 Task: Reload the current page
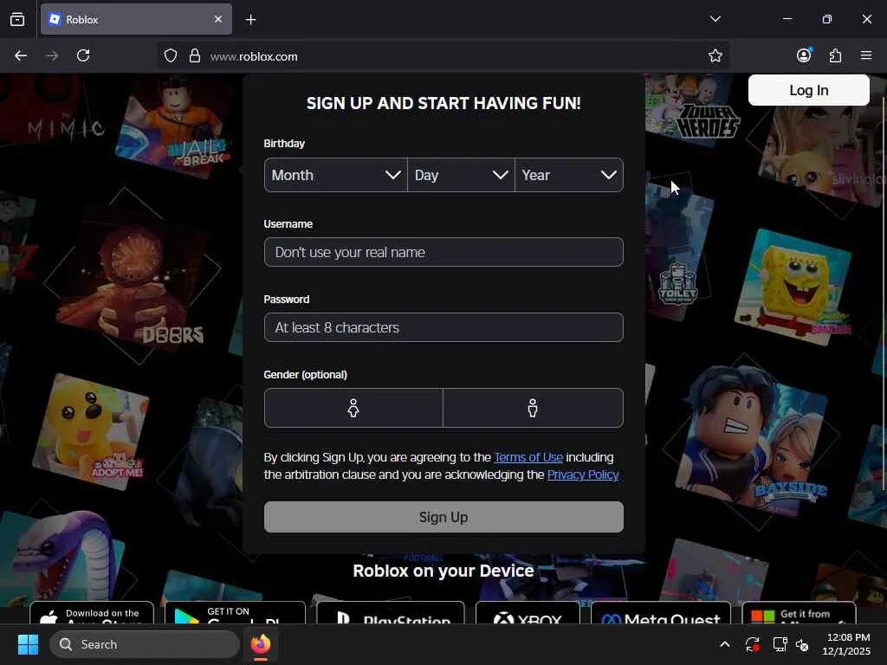pyautogui.click(x=83, y=55)
